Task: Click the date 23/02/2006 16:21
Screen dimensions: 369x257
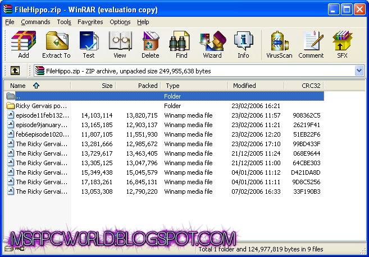Action: click(x=256, y=106)
